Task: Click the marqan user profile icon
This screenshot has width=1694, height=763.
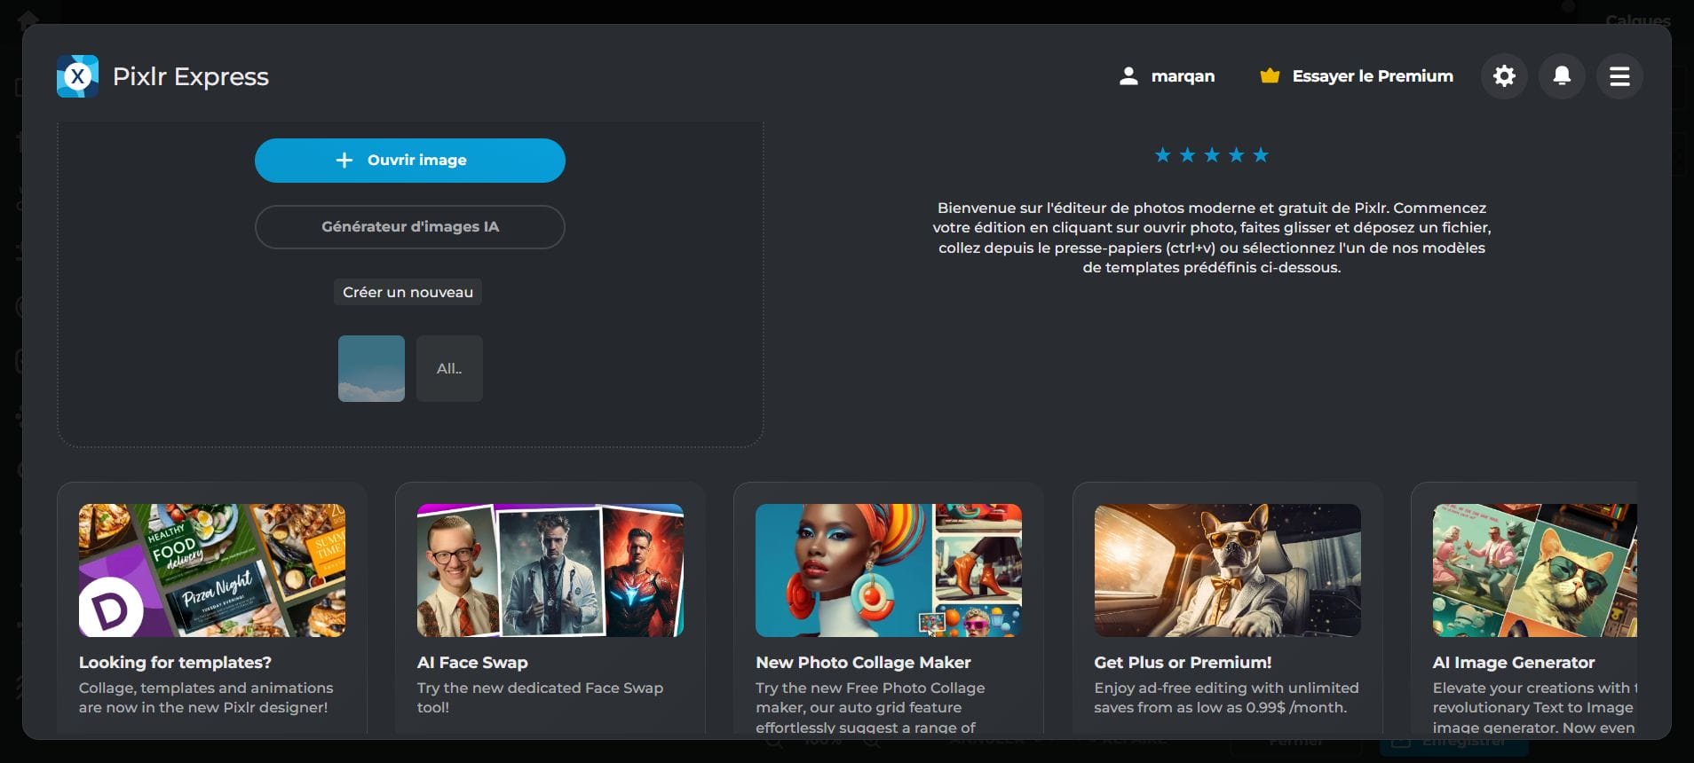Action: point(1128,76)
